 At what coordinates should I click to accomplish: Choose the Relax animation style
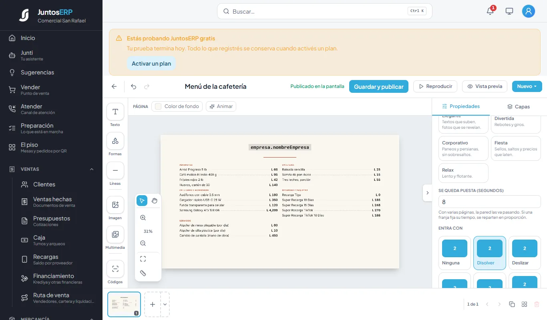[463, 173]
